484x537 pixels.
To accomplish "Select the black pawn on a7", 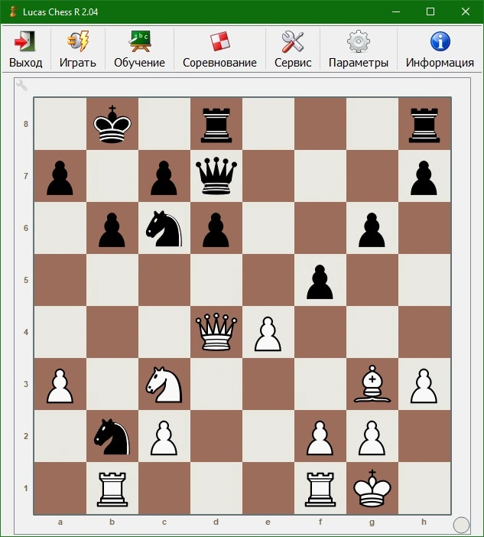I will tap(60, 178).
